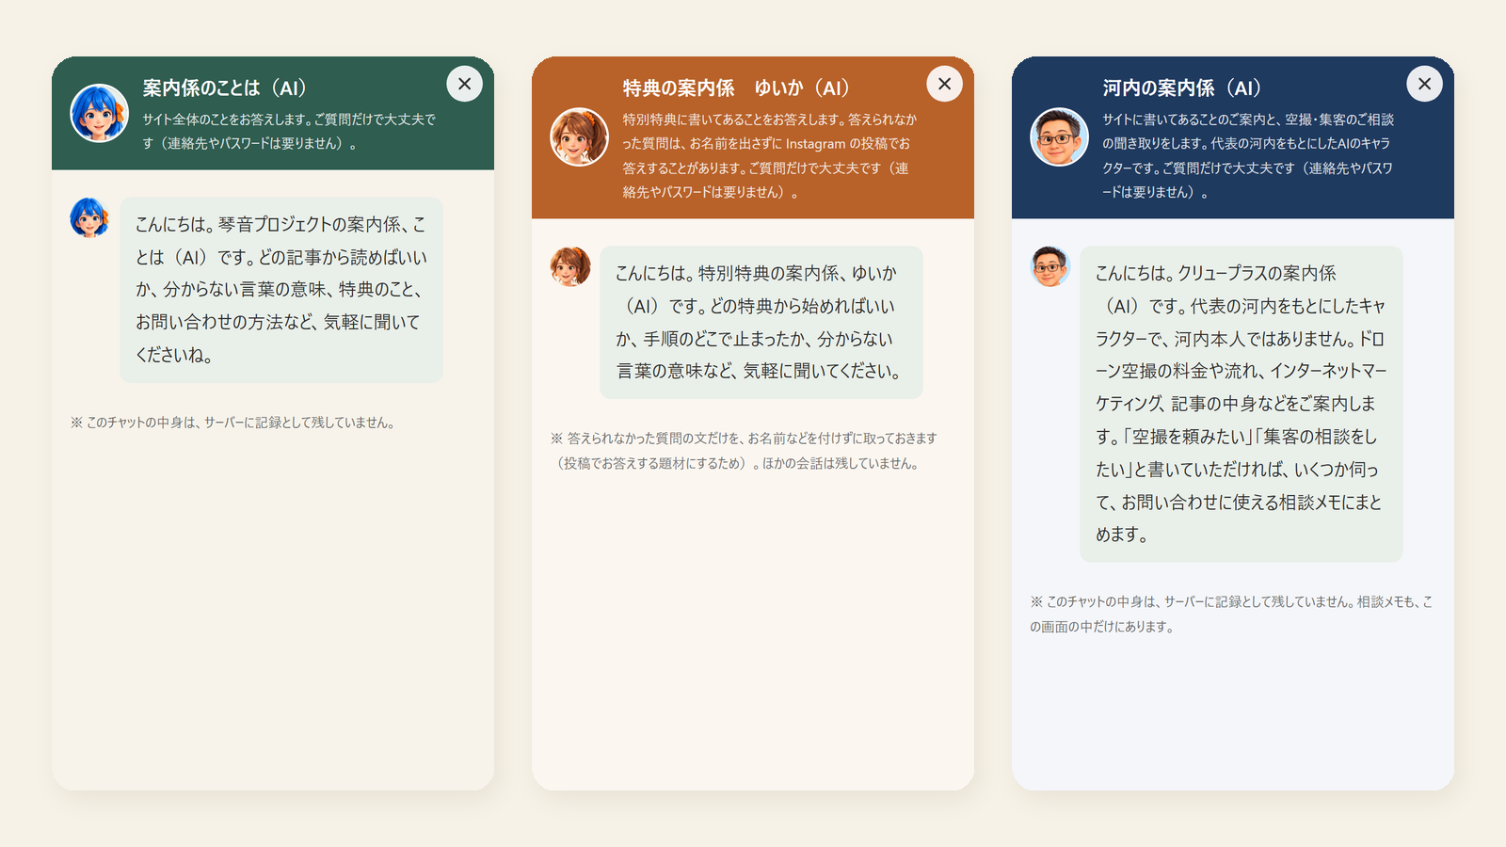Screen dimensions: 1506x847
Task: Close the 案内係のことは chat panel
Action: pyautogui.click(x=464, y=84)
